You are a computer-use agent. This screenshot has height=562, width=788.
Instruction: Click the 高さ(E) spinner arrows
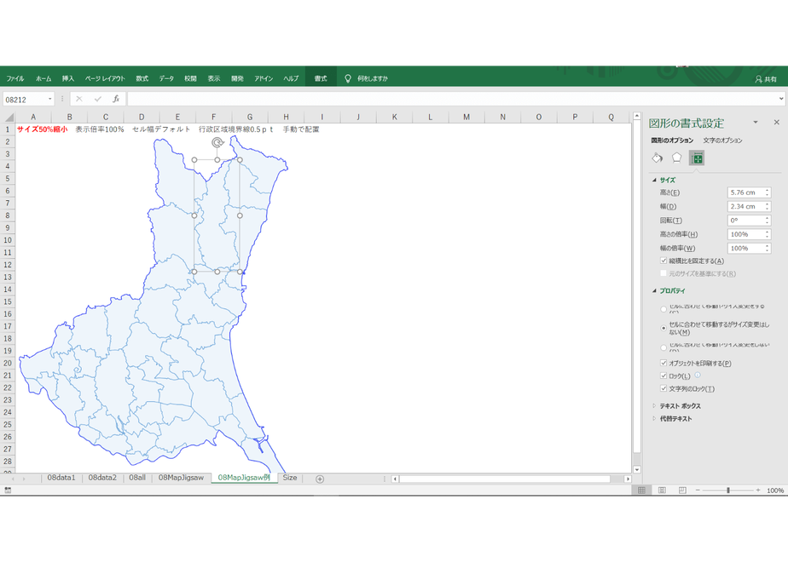click(x=768, y=192)
